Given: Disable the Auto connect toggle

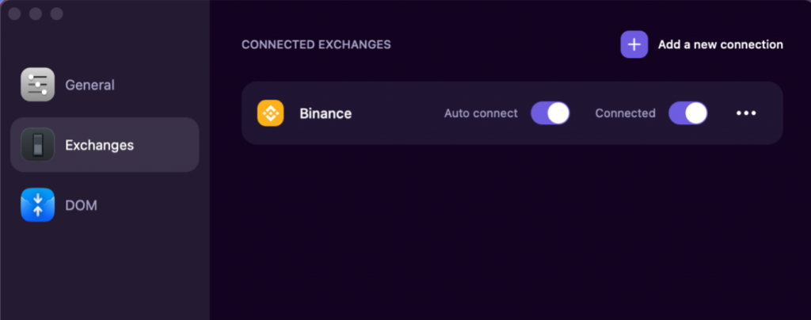Looking at the screenshot, I should tap(550, 113).
